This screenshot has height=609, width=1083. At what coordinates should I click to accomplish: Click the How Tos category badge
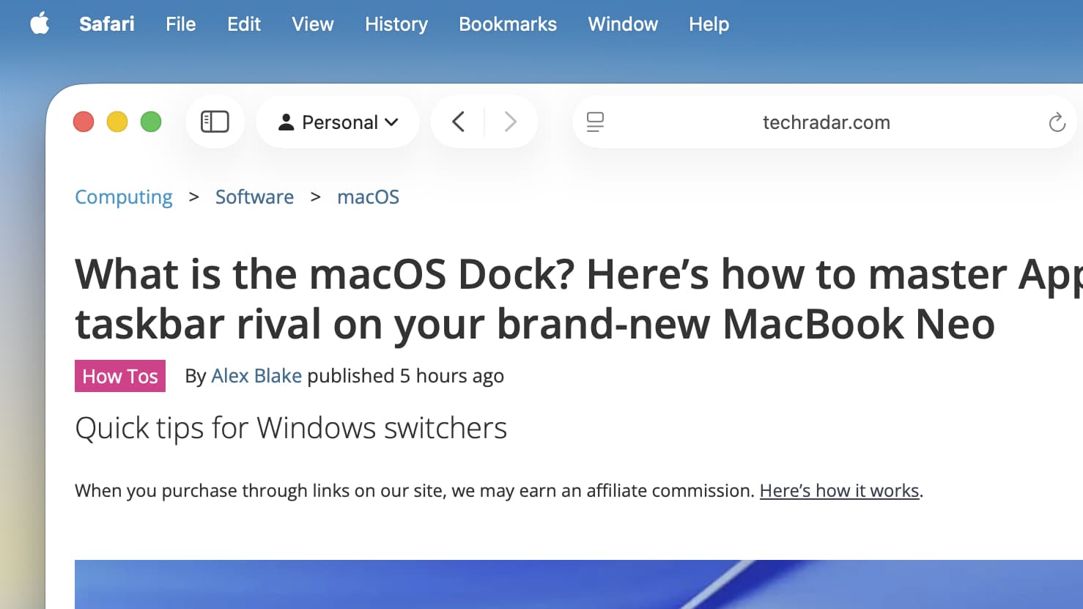[119, 376]
